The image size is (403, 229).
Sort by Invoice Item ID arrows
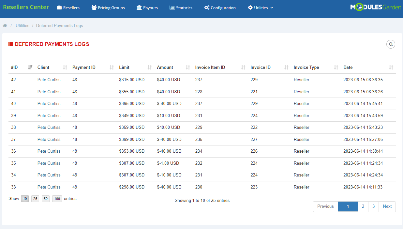(243, 67)
